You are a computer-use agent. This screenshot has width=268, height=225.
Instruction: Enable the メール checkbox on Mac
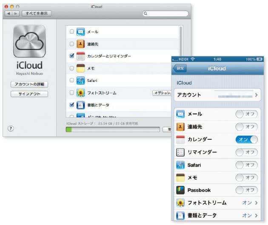click(x=71, y=32)
